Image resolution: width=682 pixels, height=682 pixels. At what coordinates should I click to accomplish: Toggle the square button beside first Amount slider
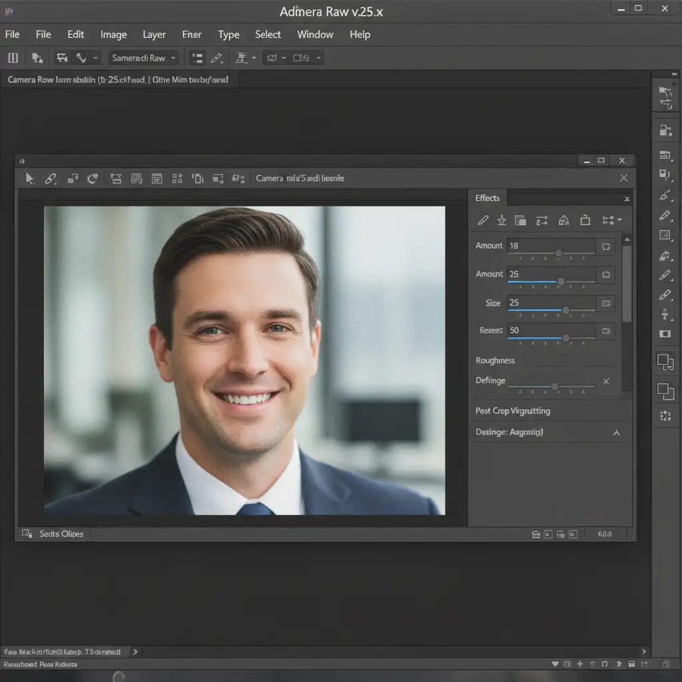click(606, 246)
